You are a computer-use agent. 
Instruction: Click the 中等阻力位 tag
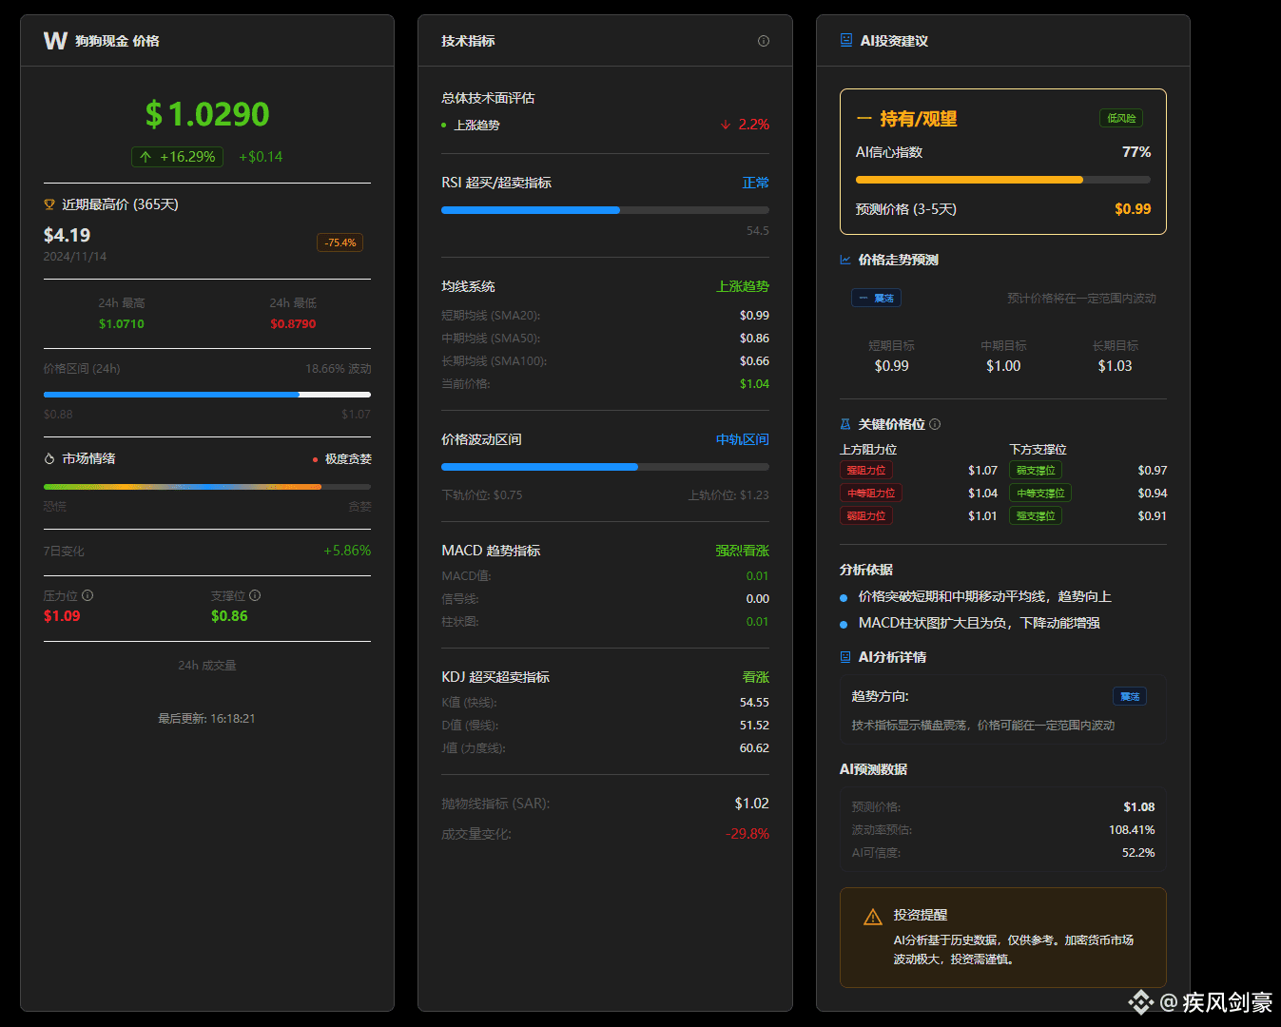click(871, 493)
